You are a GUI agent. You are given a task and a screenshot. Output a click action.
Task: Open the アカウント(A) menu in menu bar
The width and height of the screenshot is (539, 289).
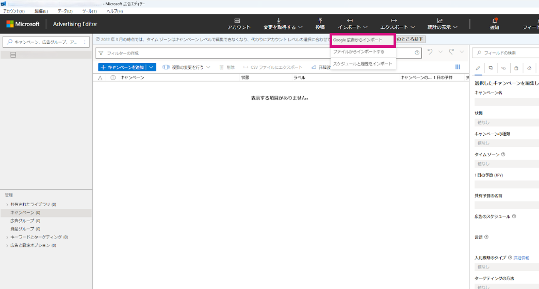click(x=14, y=11)
